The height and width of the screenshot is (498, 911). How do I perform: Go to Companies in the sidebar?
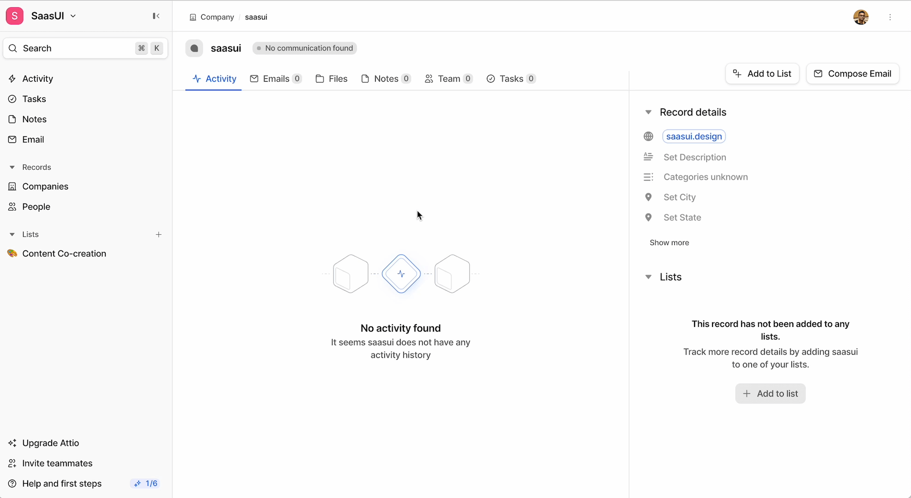(45, 187)
